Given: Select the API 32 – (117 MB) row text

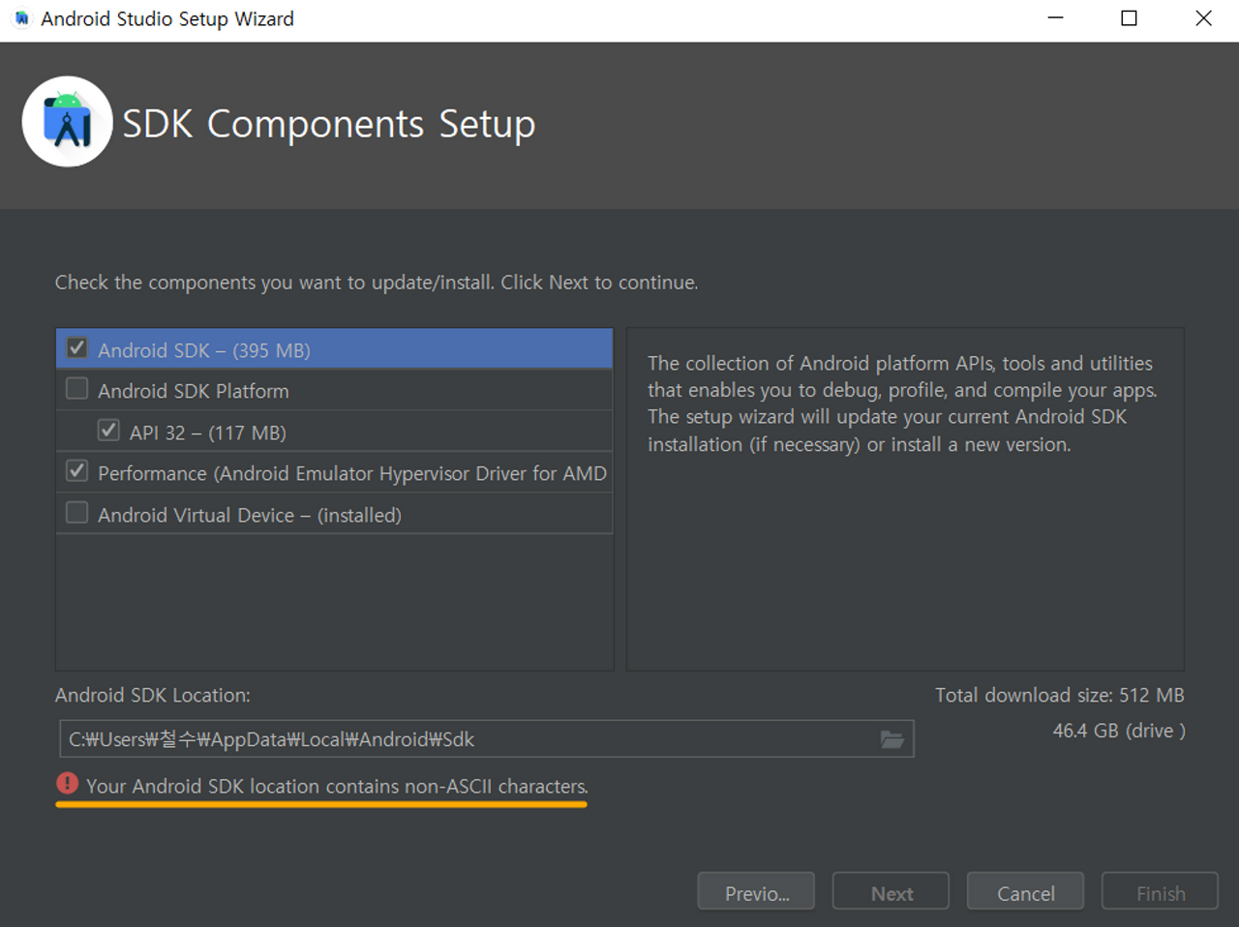Looking at the screenshot, I should pyautogui.click(x=208, y=433).
